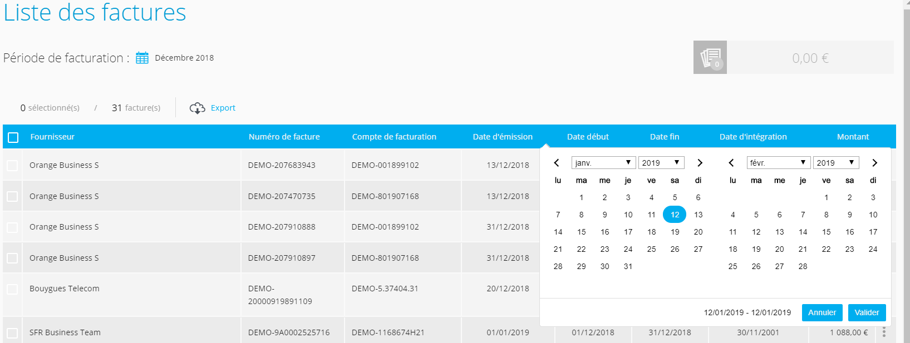Click the Date début column header
Image resolution: width=910 pixels, height=343 pixels.
588,137
